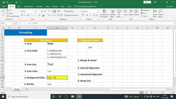Apply the yellow Fill Color bucket

pyautogui.click(x=39, y=15)
